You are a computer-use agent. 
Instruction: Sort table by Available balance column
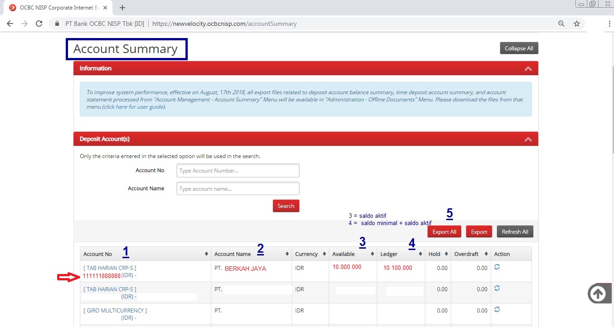point(372,254)
